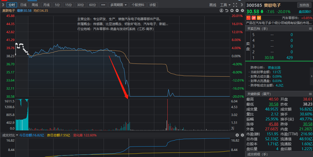Open the 工具 tools dropdown
The height and width of the screenshot is (157, 313).
225,5
